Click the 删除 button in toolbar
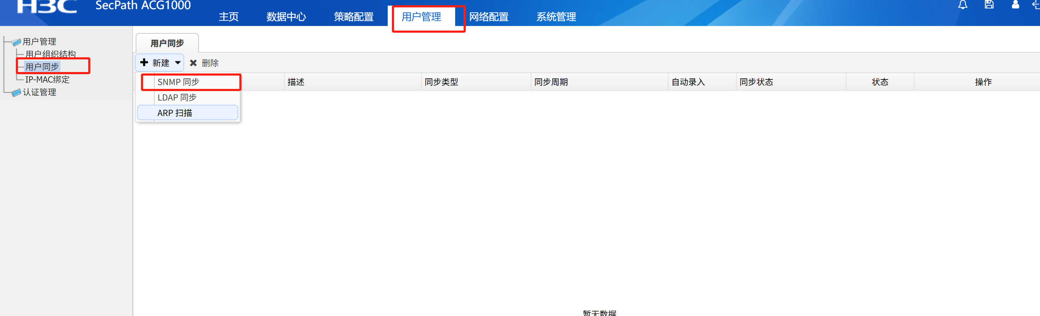 click(209, 63)
